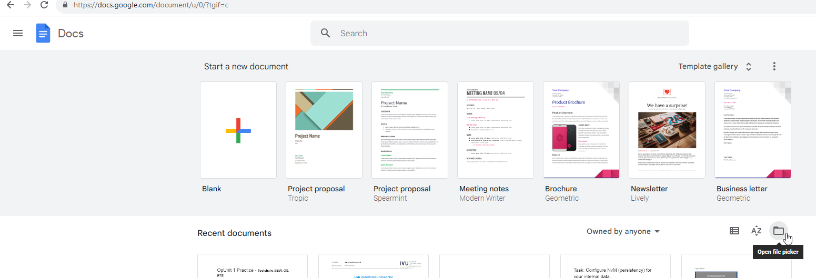The image size is (816, 278).
Task: Click the Modern Writer subtitle text
Action: point(482,198)
